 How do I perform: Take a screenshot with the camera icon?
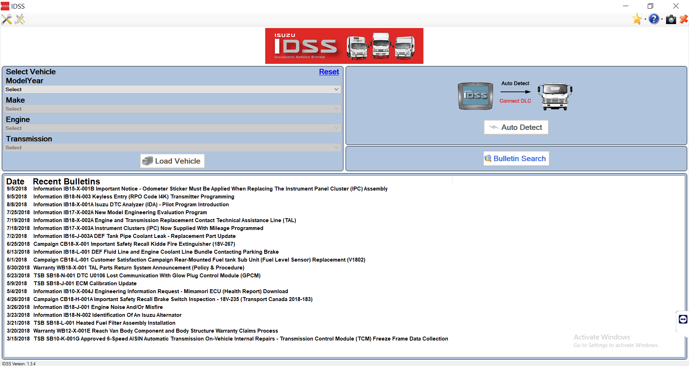coord(671,19)
